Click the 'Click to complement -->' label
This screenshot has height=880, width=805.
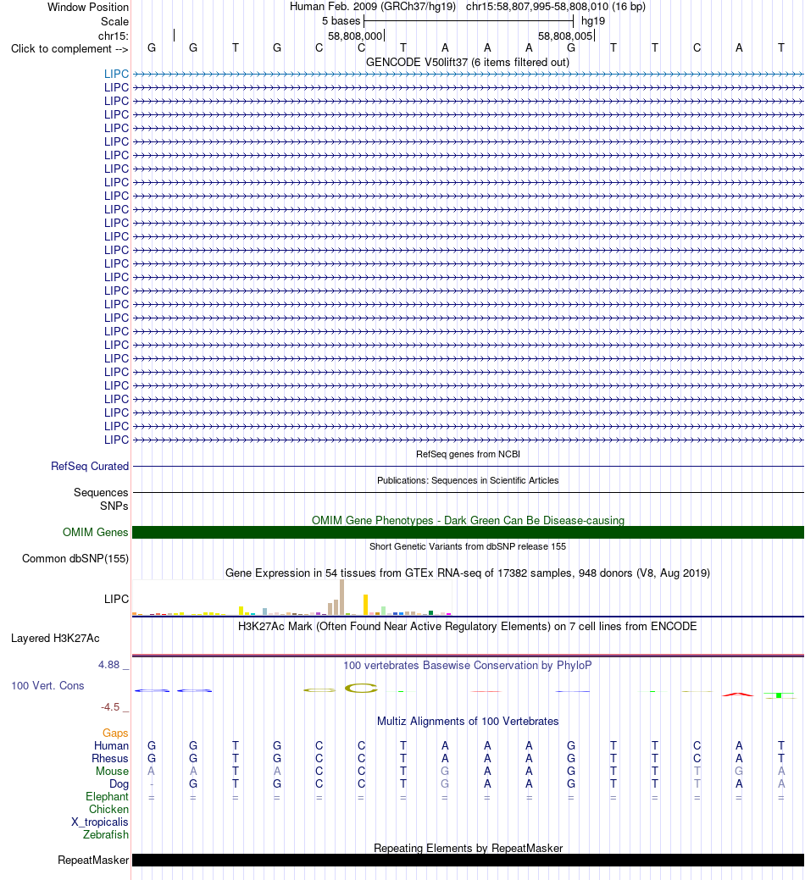69,49
